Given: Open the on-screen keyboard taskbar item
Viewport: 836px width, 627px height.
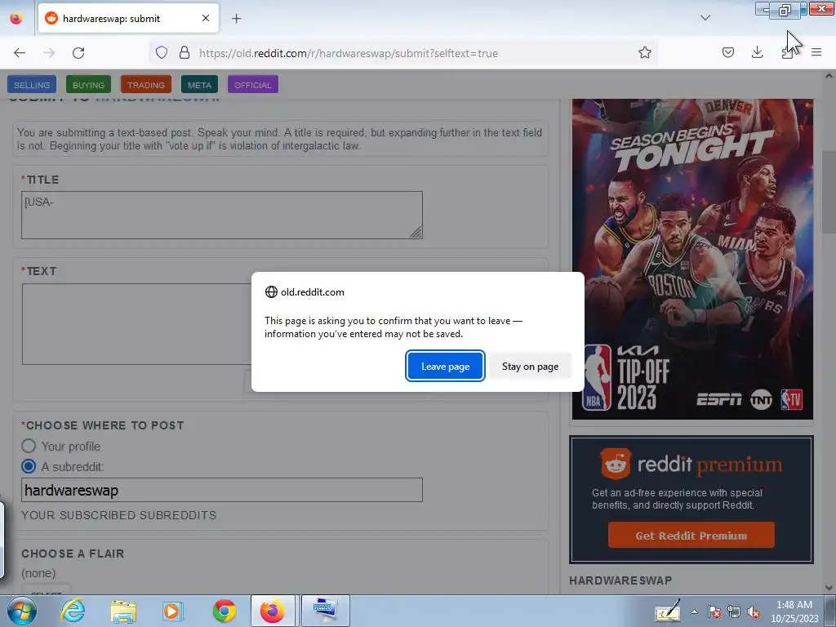Looking at the screenshot, I should coord(325,611).
